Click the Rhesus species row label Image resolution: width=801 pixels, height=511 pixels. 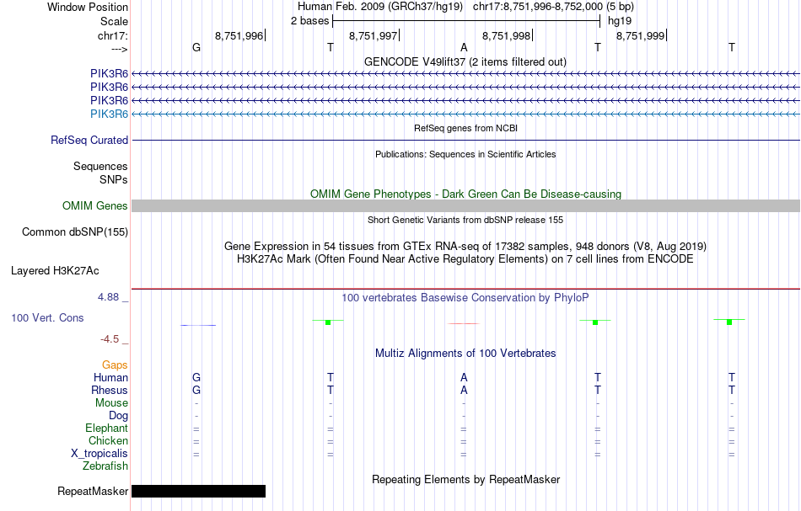(110, 390)
